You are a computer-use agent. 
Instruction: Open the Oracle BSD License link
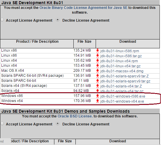[75, 116]
